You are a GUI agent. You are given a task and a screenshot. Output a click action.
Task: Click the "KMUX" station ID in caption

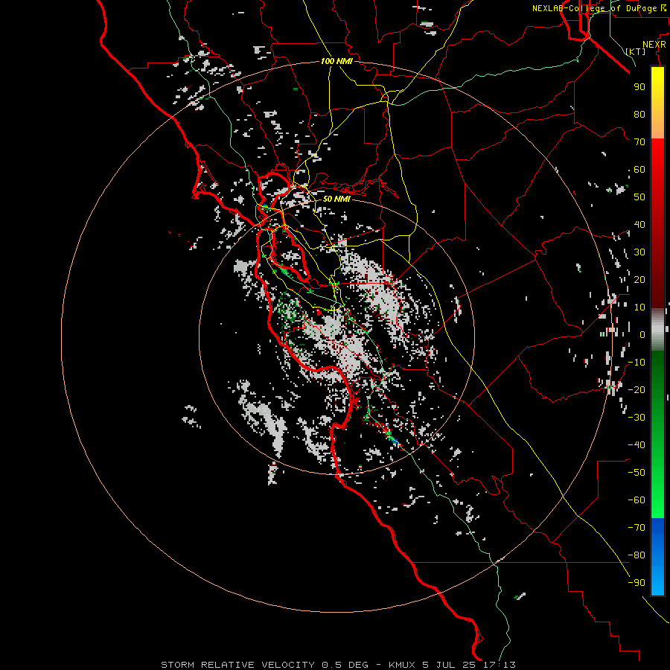click(403, 665)
